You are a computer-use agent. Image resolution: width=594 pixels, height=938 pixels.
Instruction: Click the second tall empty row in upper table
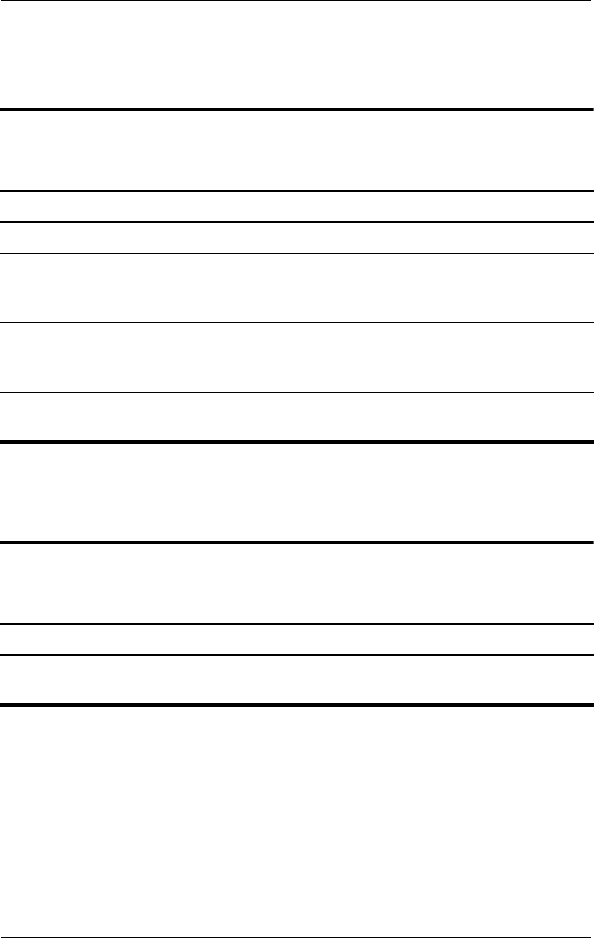pyautogui.click(x=297, y=358)
